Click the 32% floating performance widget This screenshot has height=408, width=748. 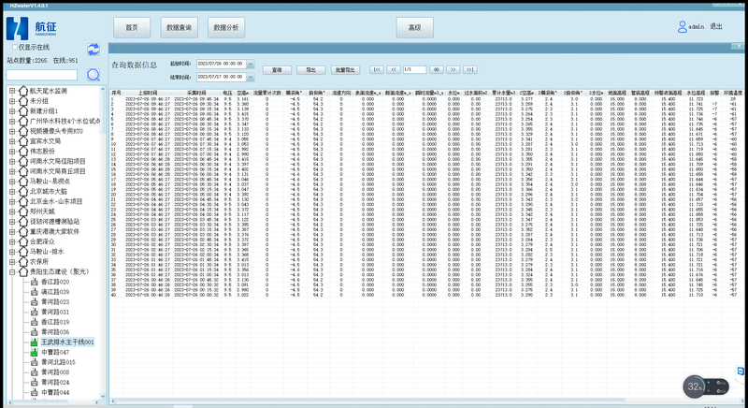pyautogui.click(x=706, y=386)
